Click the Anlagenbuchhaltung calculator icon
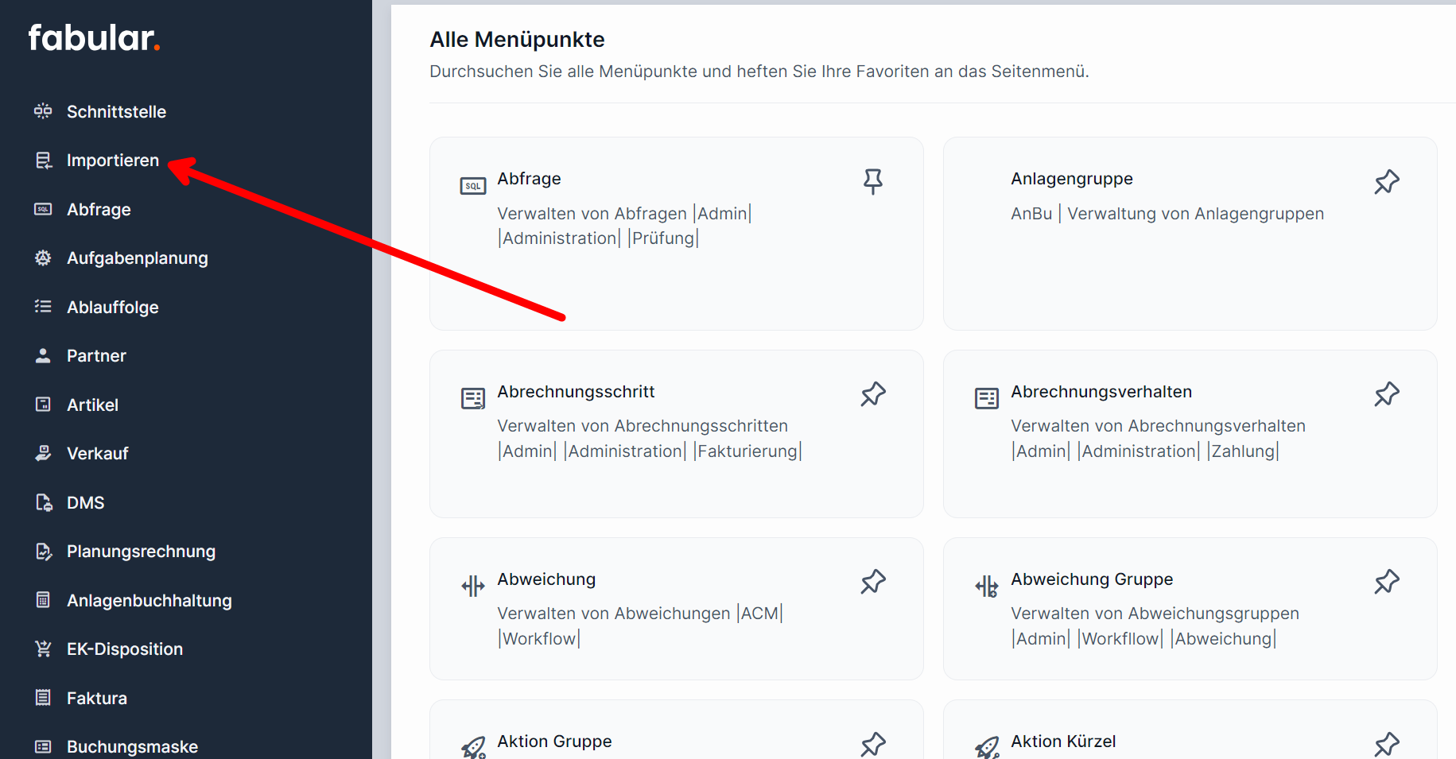This screenshot has height=759, width=1456. [x=44, y=600]
